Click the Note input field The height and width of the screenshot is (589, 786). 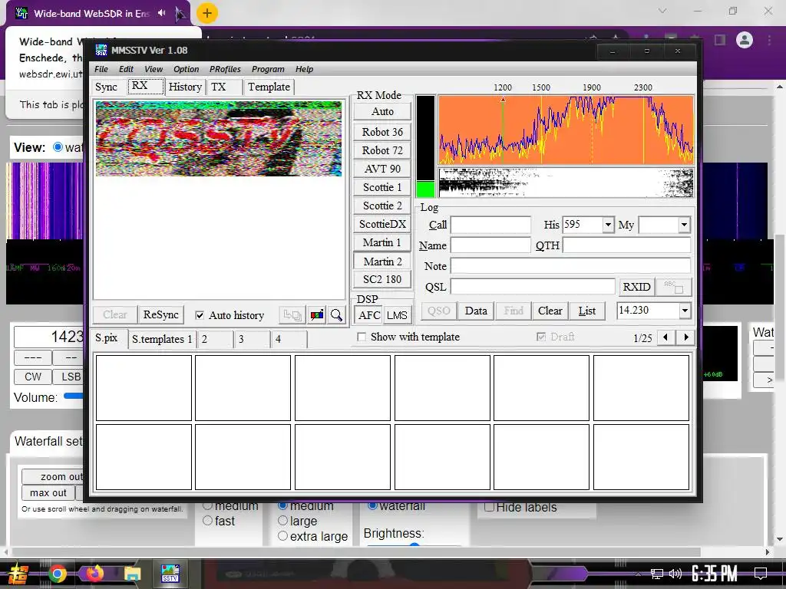click(570, 266)
